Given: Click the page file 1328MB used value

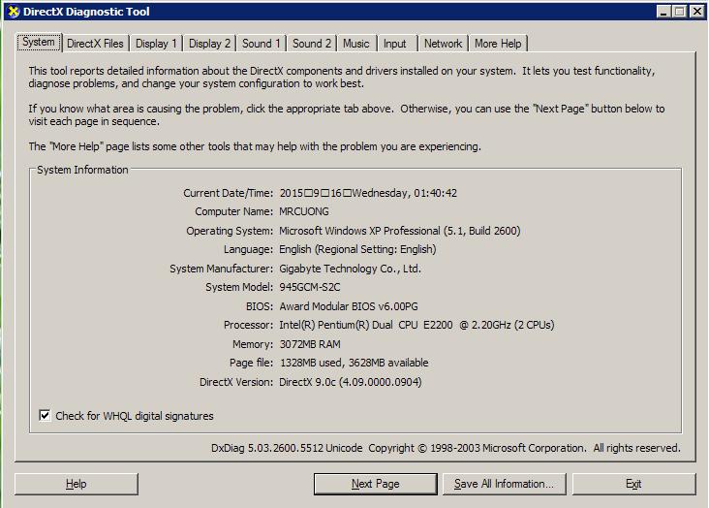Looking at the screenshot, I should pos(354,363).
